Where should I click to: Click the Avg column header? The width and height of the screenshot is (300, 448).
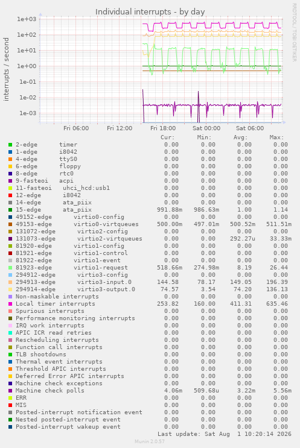240,137
